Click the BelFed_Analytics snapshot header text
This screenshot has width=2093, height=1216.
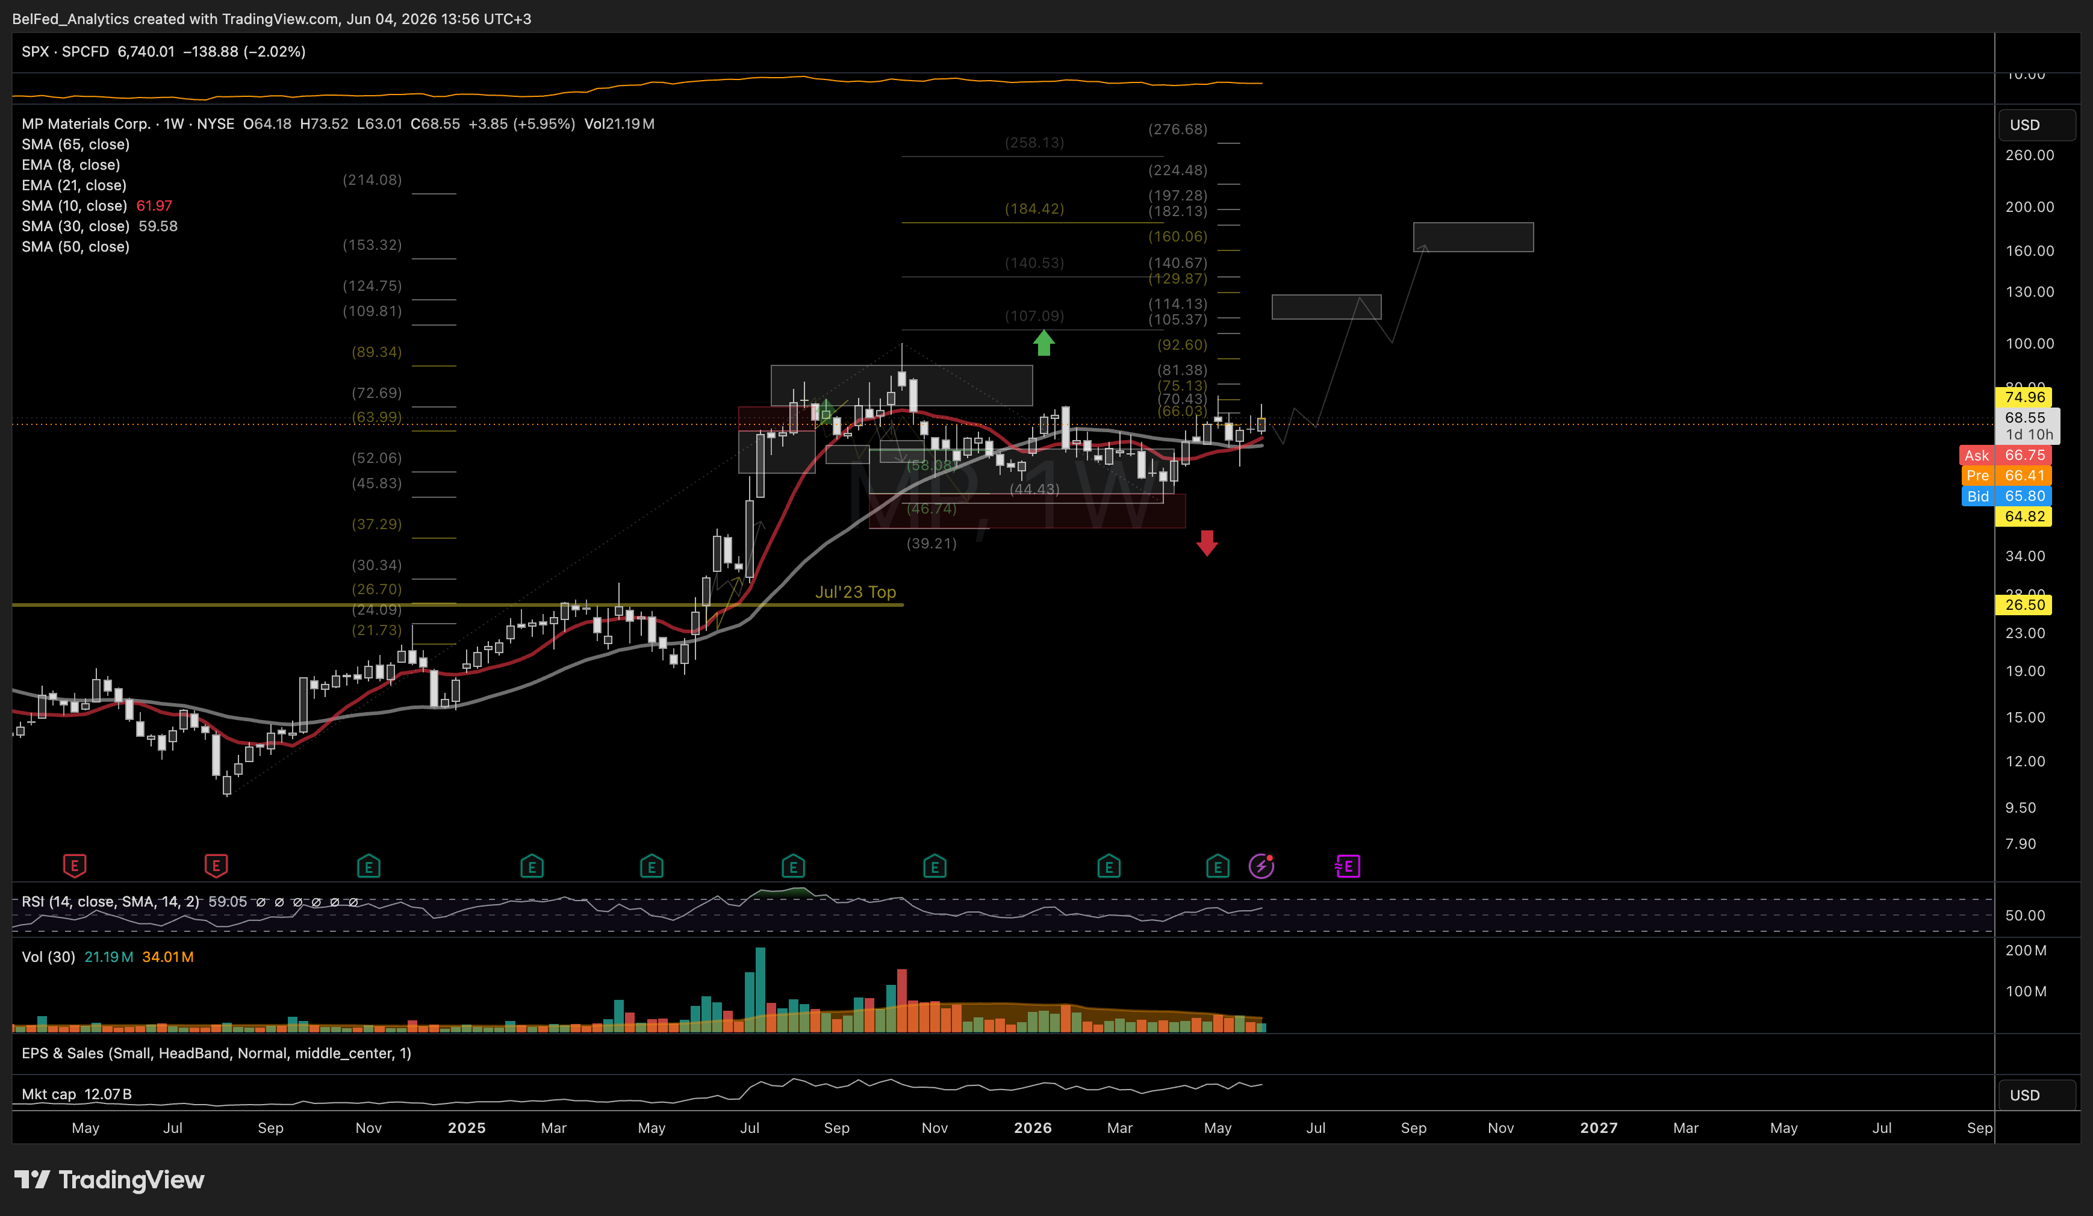(272, 18)
